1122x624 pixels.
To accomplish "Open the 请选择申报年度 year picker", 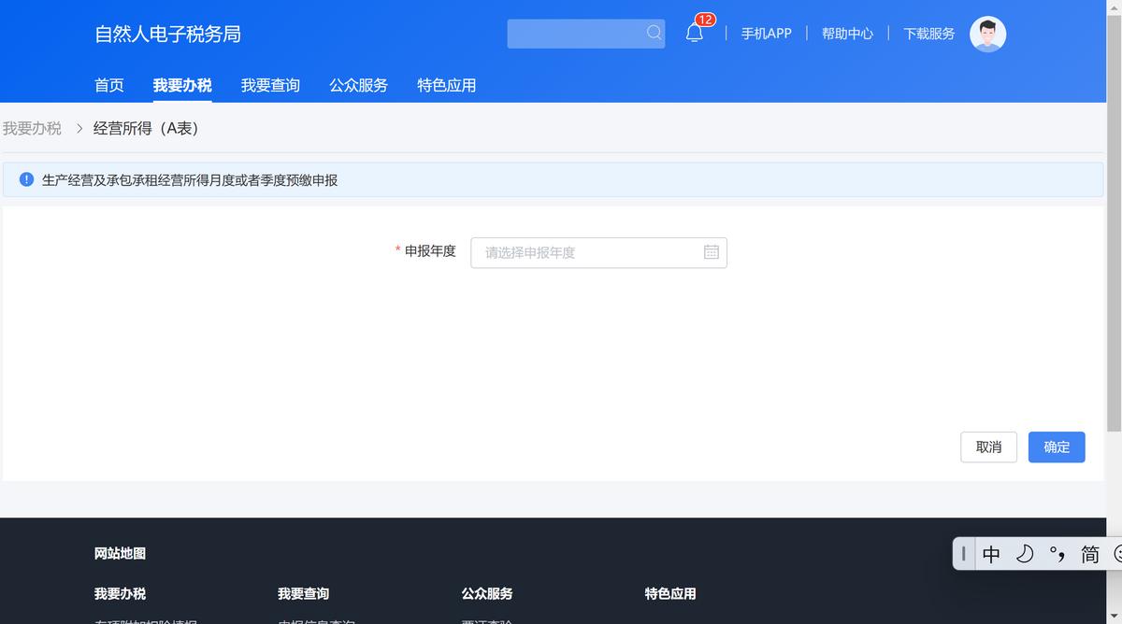I will click(x=580, y=252).
